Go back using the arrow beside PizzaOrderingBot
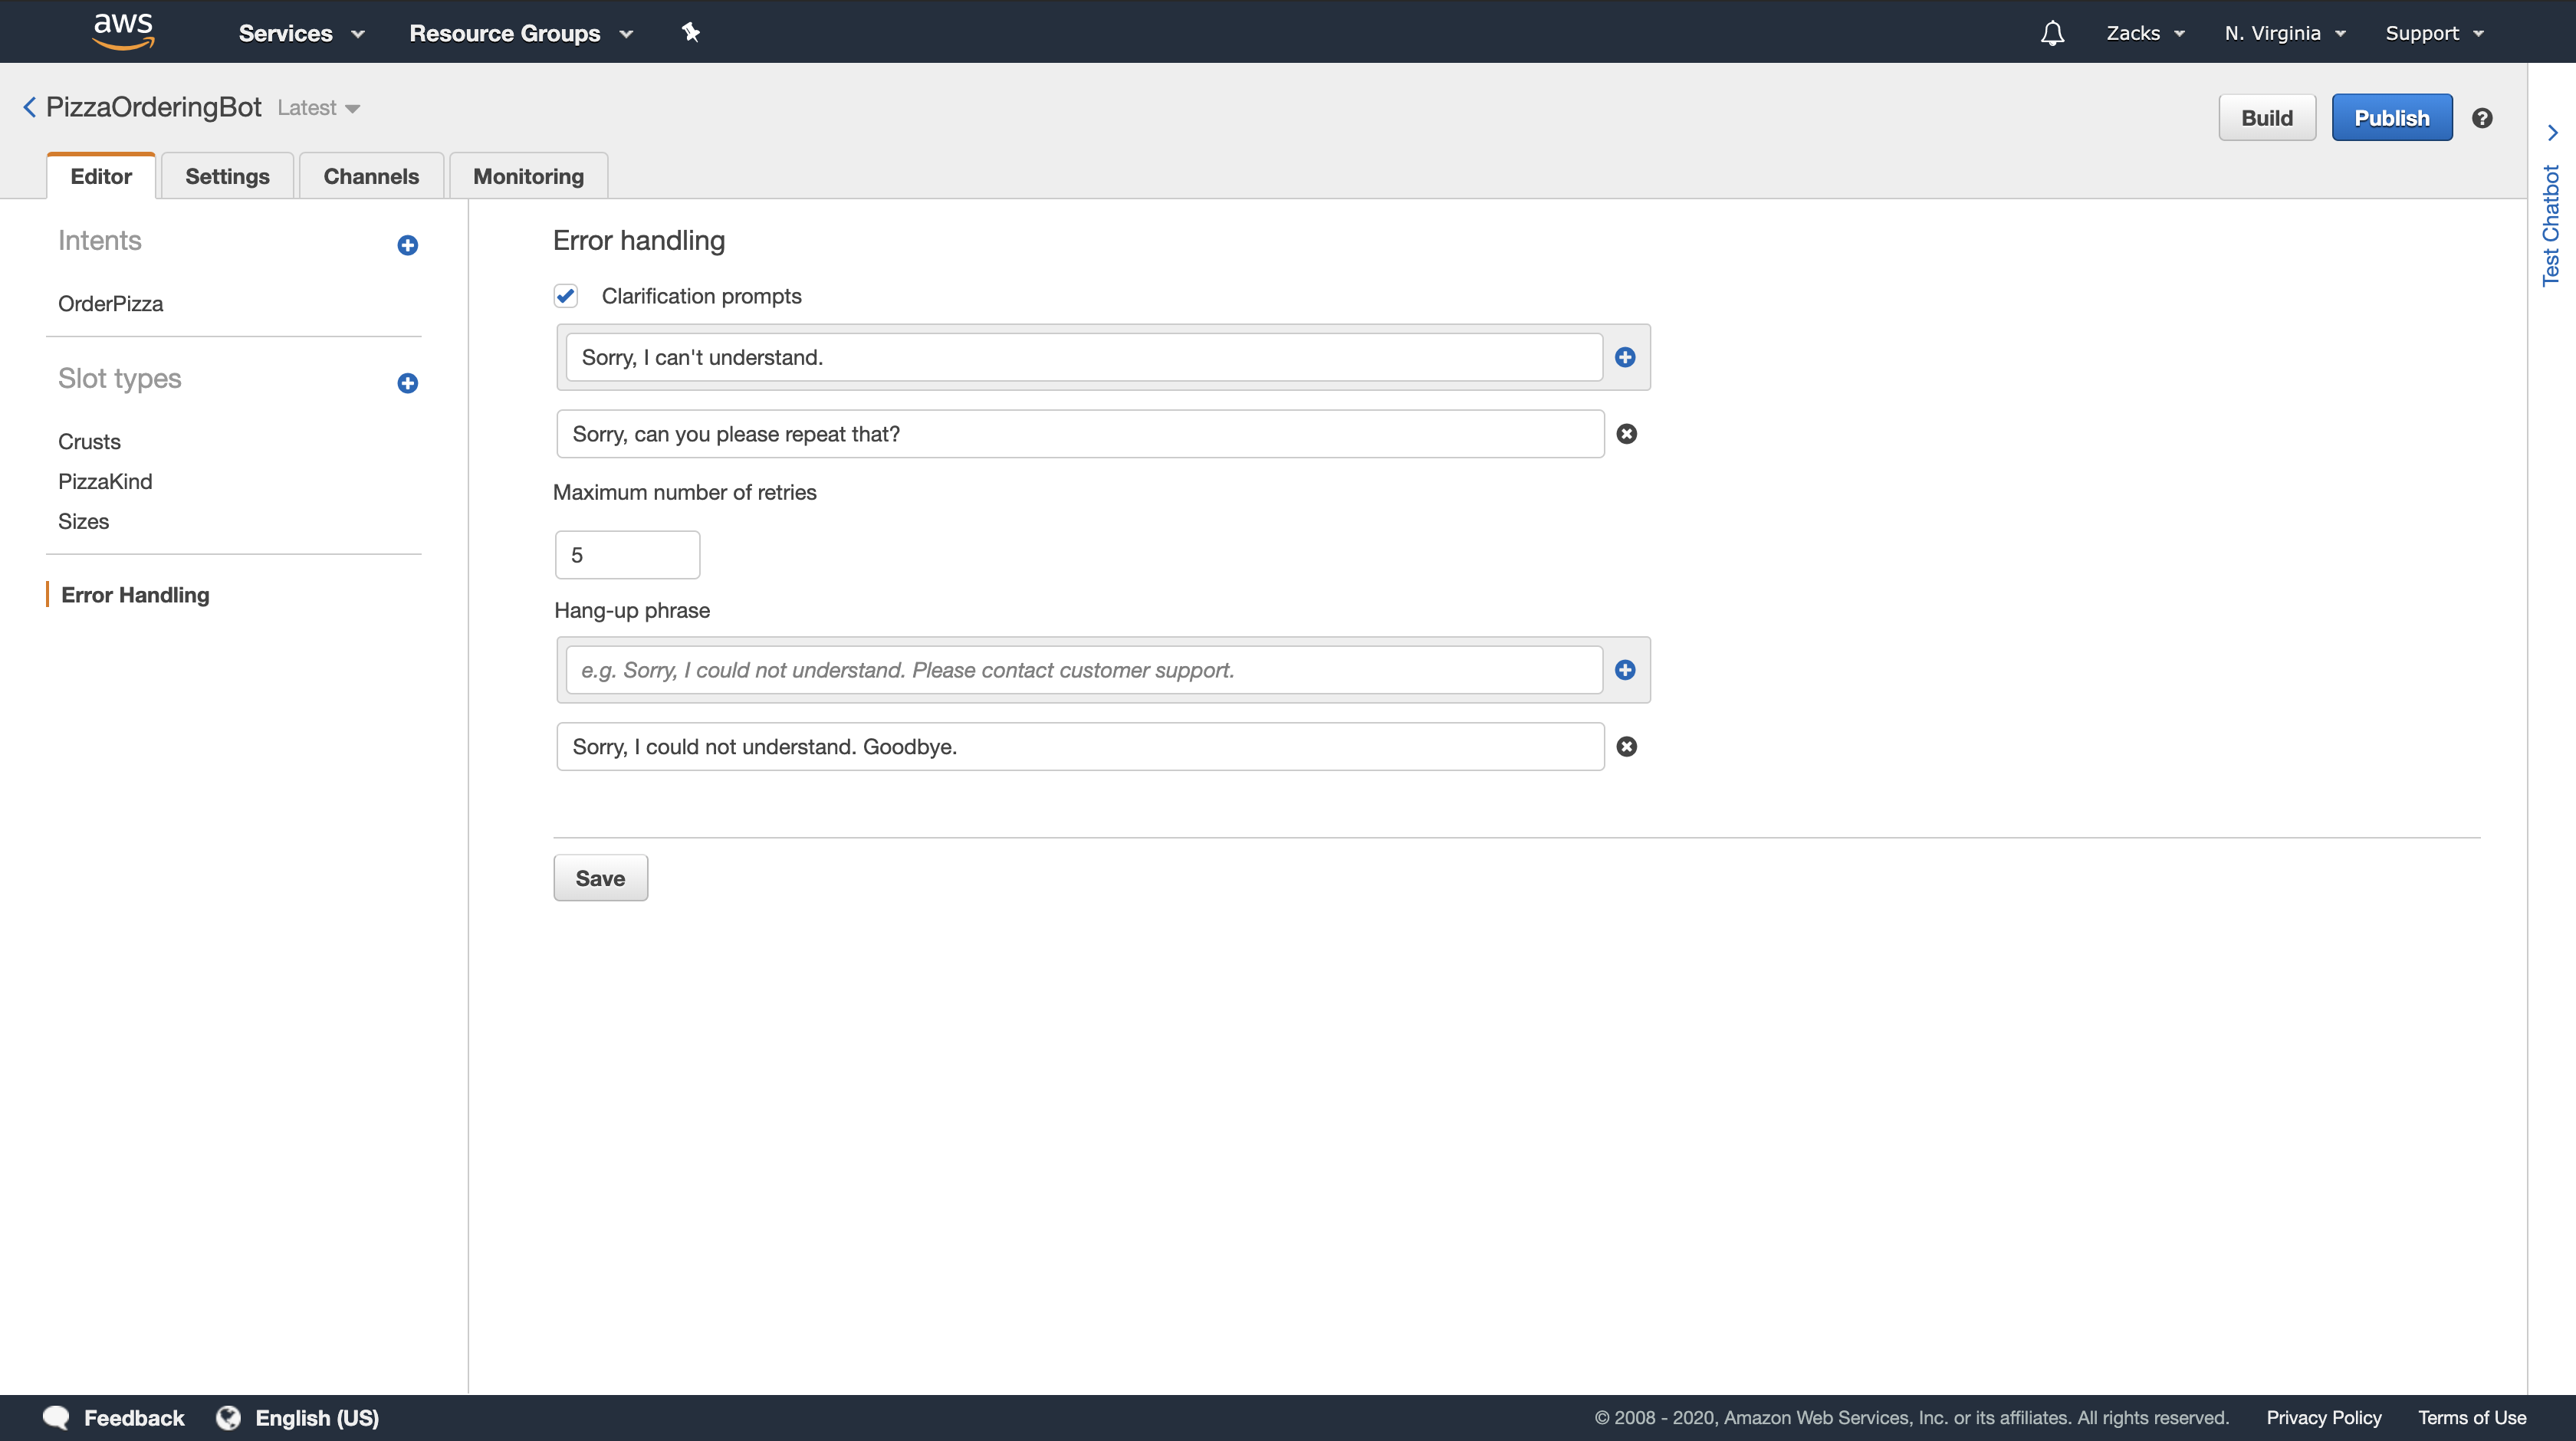Image resolution: width=2576 pixels, height=1441 pixels. point(29,107)
